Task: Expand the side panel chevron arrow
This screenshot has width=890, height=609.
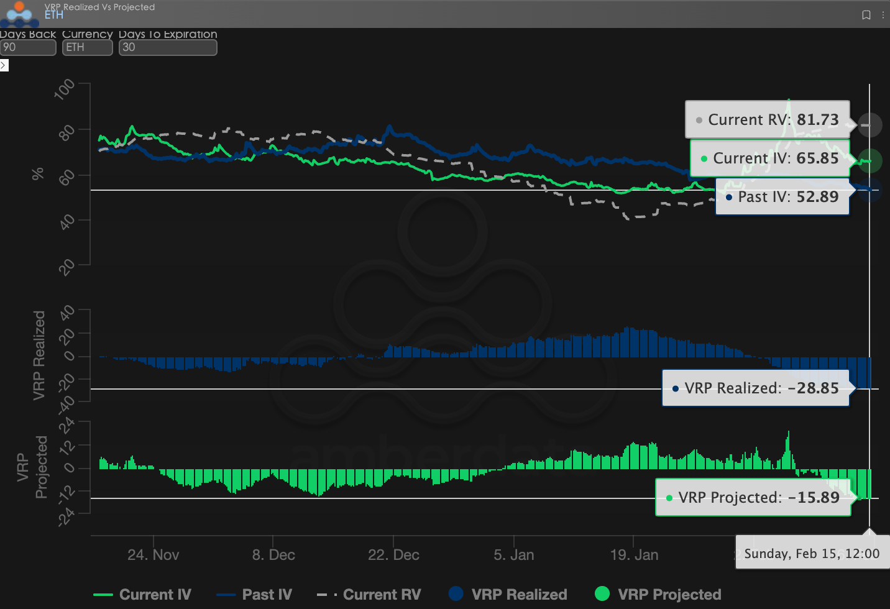Action: [x=4, y=65]
